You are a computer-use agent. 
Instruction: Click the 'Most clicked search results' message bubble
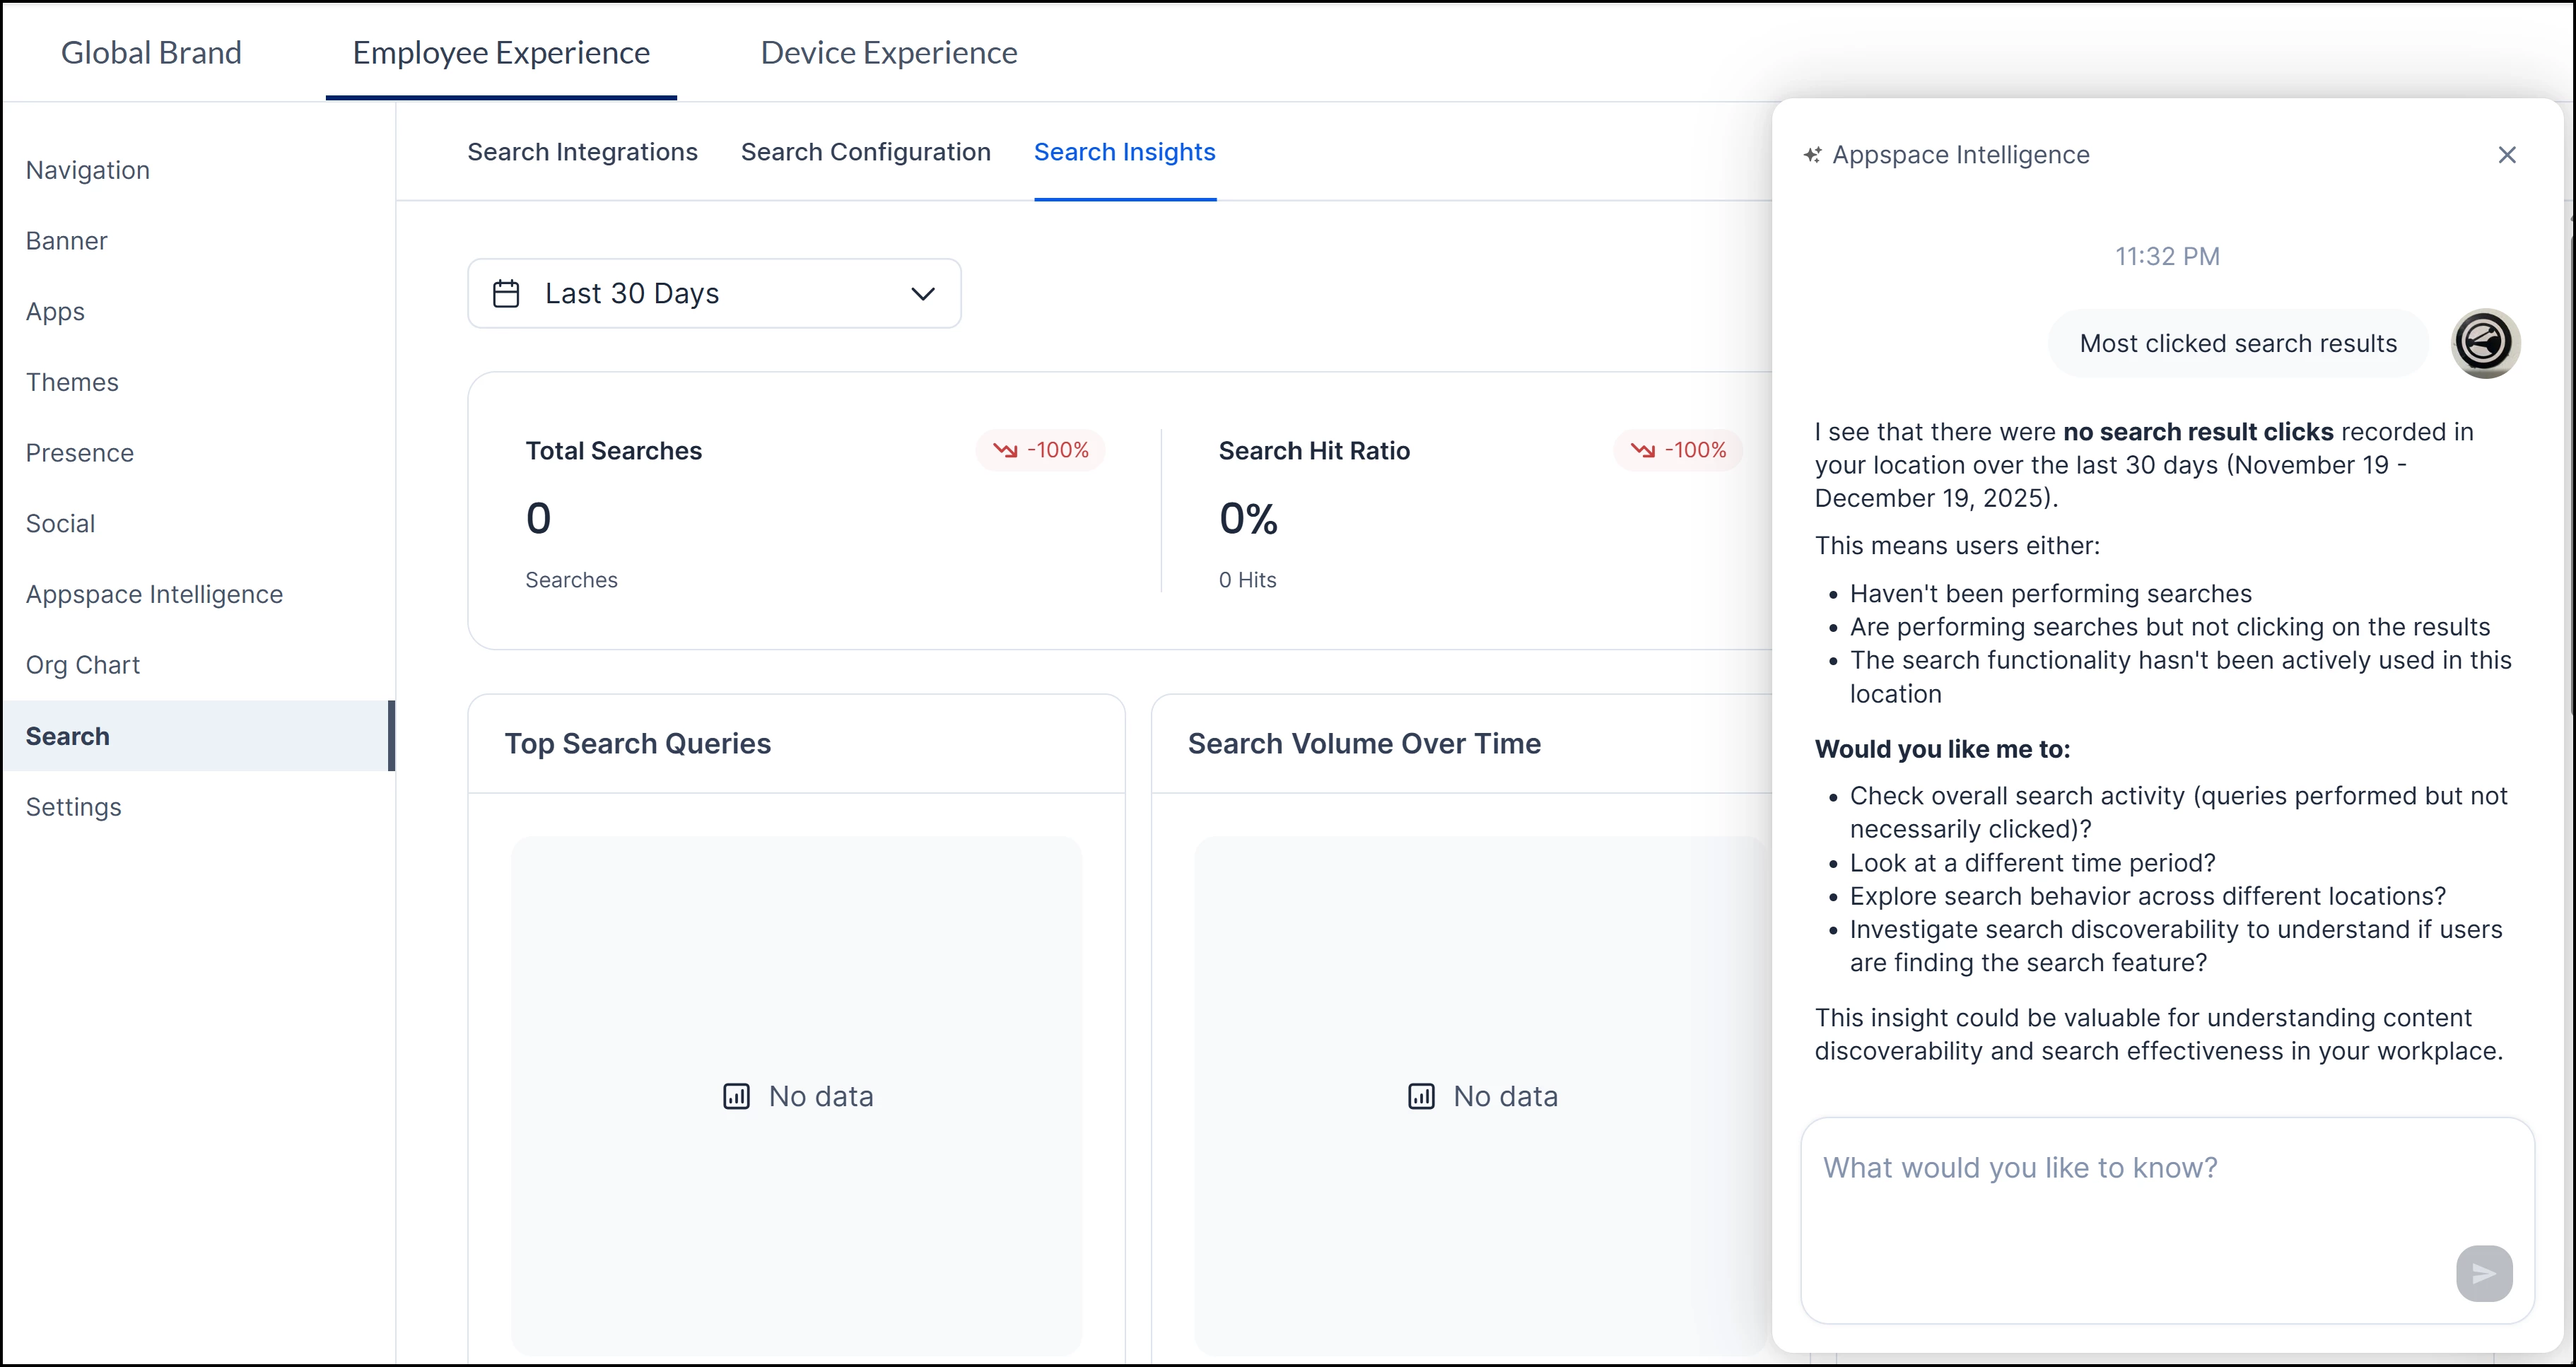pyautogui.click(x=2237, y=343)
